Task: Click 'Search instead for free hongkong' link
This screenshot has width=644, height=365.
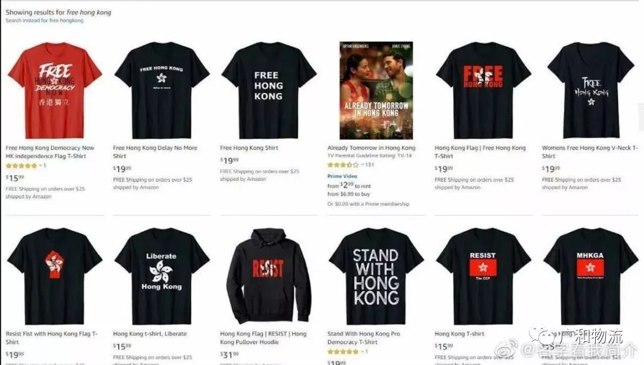Action: [44, 20]
